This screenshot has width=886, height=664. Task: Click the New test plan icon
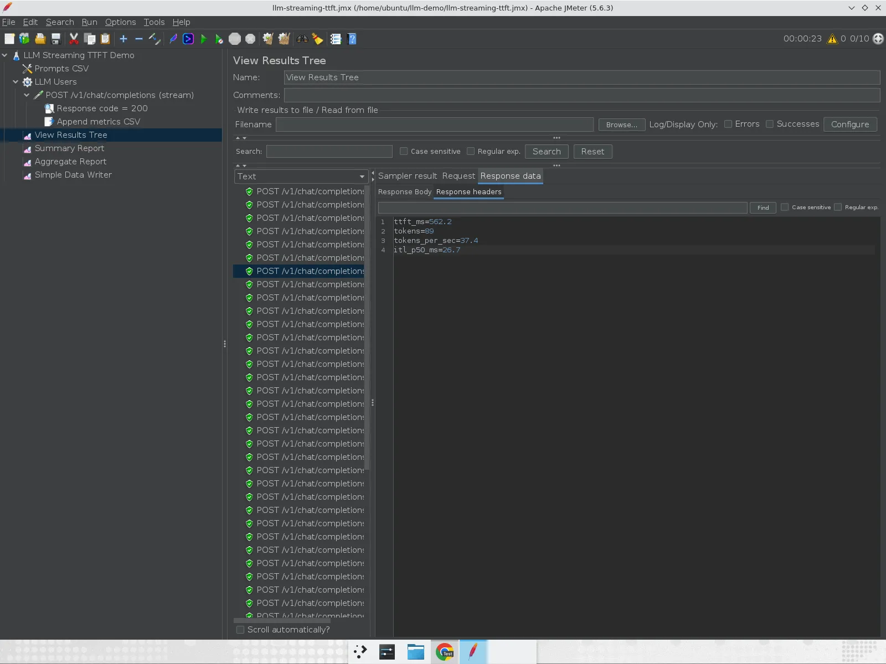(9, 39)
